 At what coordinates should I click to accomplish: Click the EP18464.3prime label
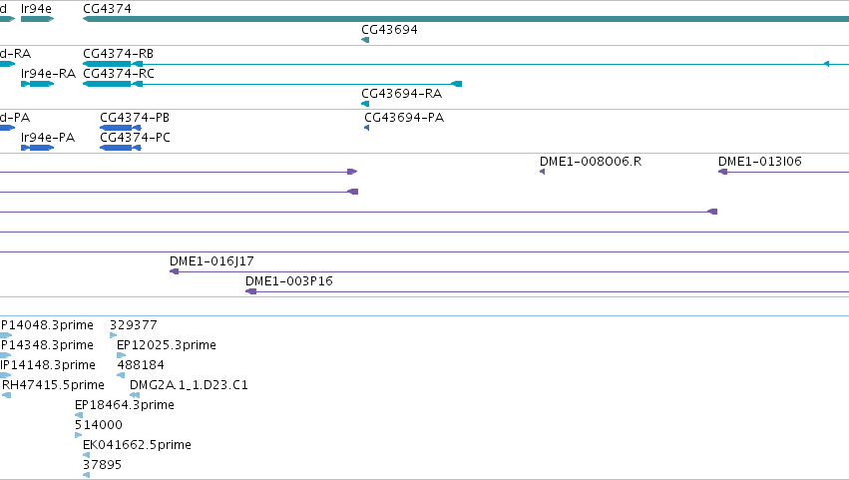pos(125,405)
